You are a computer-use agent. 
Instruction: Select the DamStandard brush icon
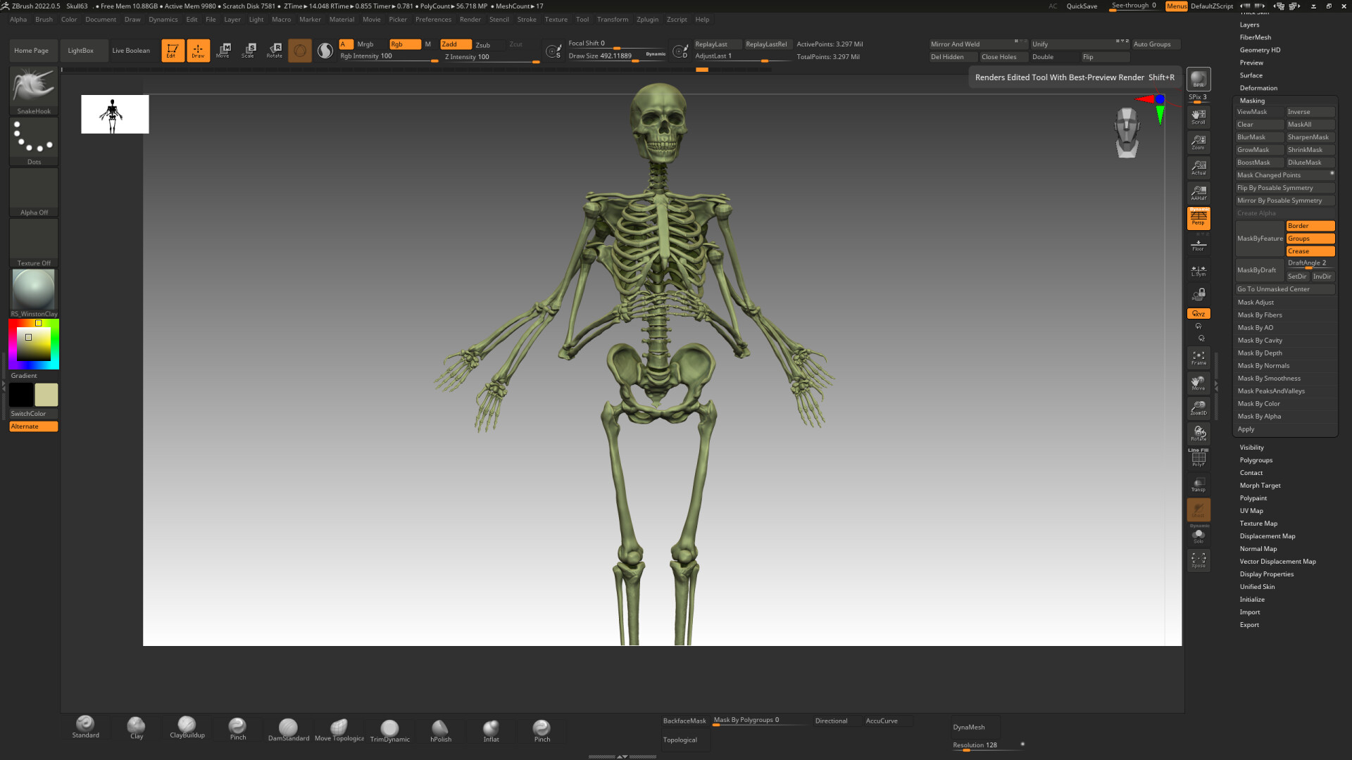288,728
